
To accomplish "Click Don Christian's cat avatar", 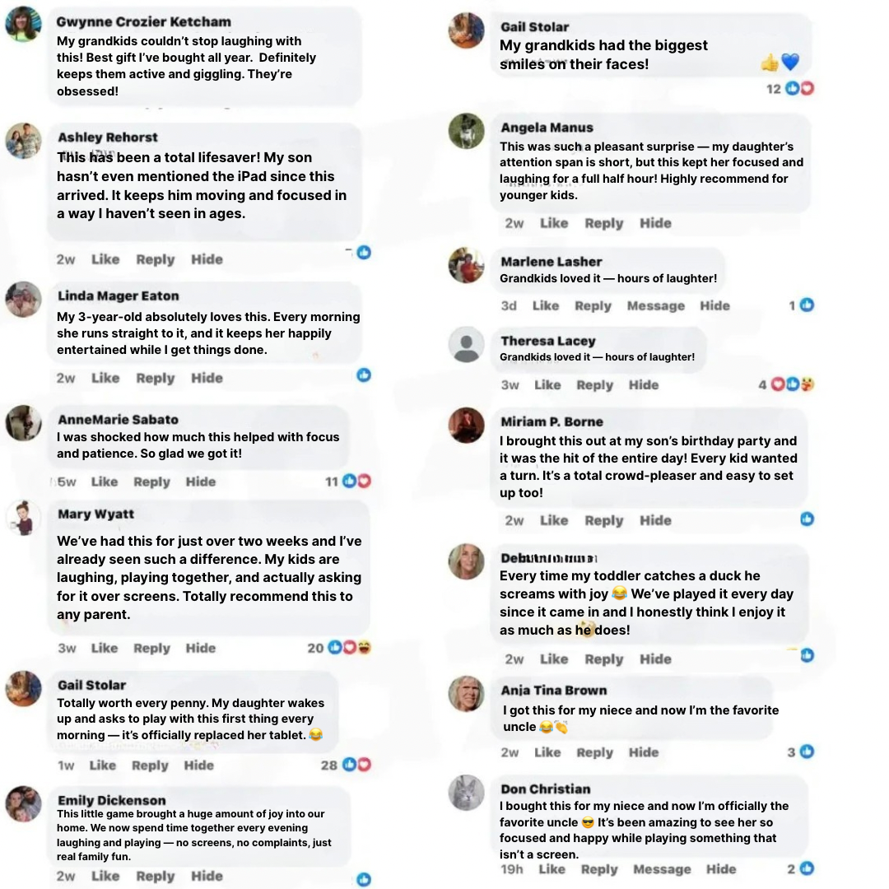I will click(466, 793).
